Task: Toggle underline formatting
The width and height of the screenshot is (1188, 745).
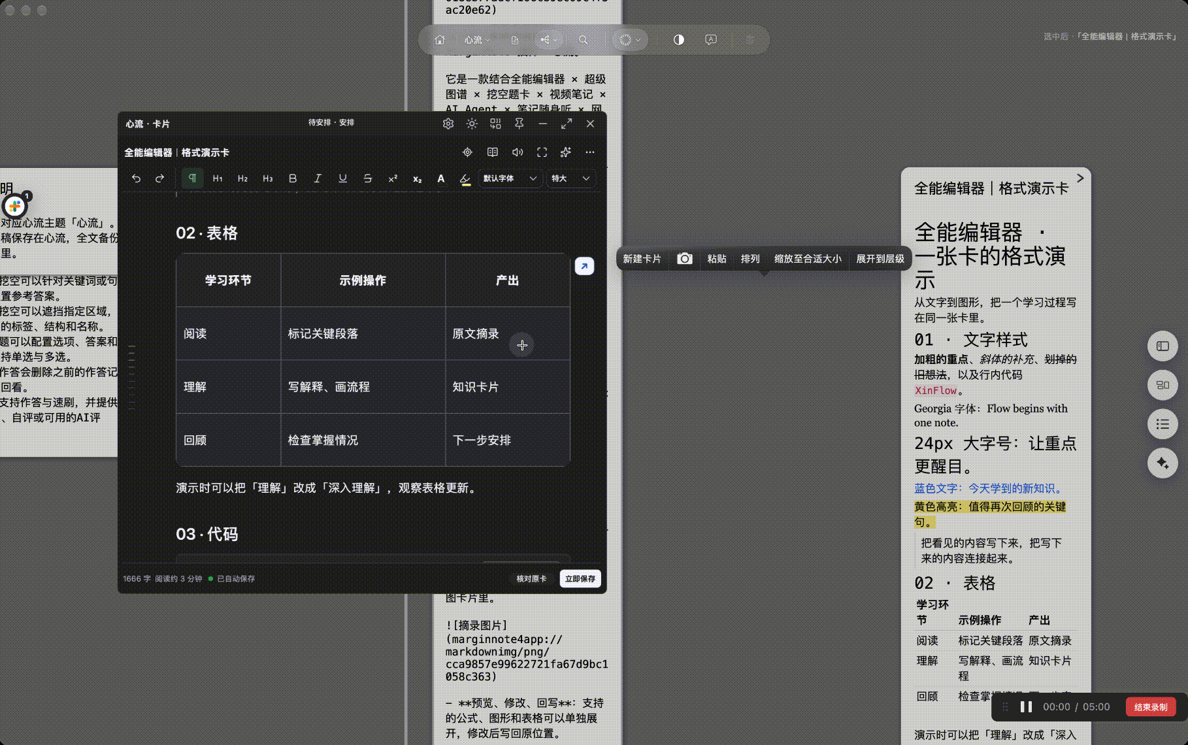Action: tap(342, 178)
